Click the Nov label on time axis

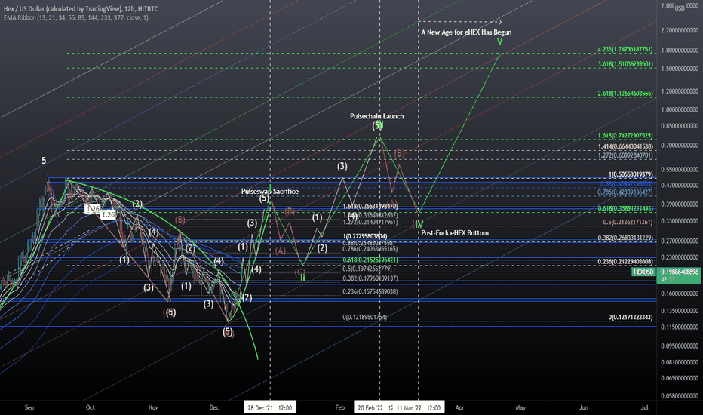tap(153, 407)
